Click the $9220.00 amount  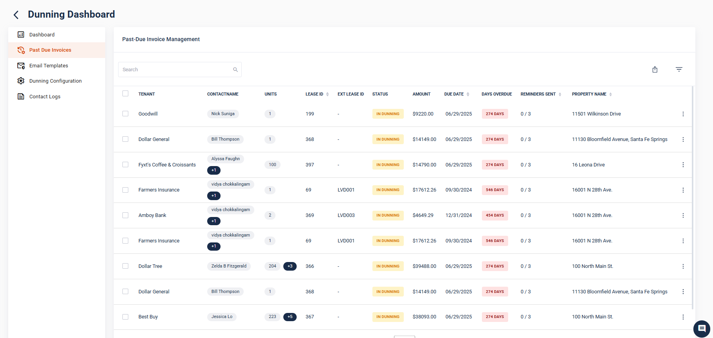(x=423, y=114)
